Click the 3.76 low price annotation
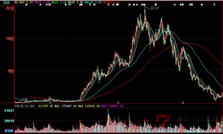 tap(24, 99)
